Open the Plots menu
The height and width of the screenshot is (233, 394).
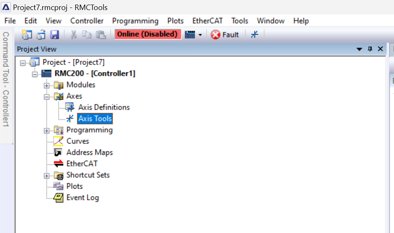[175, 21]
